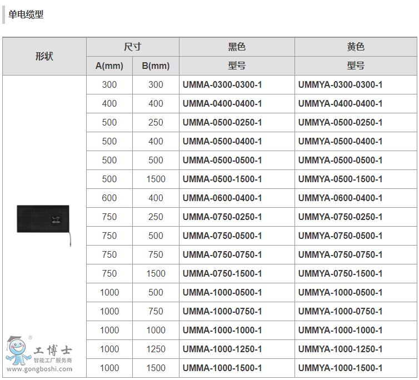Click the 尺寸 column header
Viewport: 419px width, 380px height.
(x=132, y=47)
